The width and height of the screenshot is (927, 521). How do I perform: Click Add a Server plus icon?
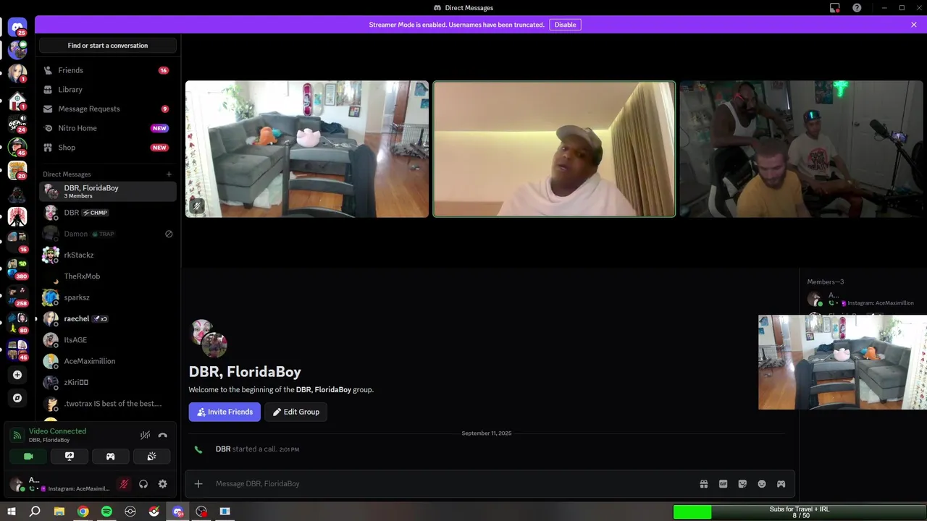point(17,375)
